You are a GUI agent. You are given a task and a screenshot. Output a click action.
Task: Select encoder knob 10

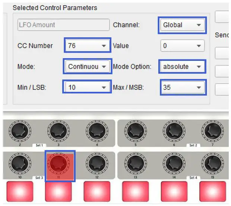(x=20, y=163)
